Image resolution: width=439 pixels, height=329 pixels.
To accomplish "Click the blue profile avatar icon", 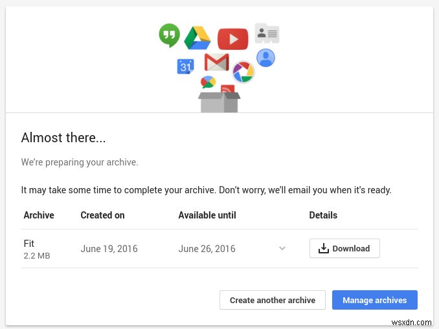I will point(265,58).
